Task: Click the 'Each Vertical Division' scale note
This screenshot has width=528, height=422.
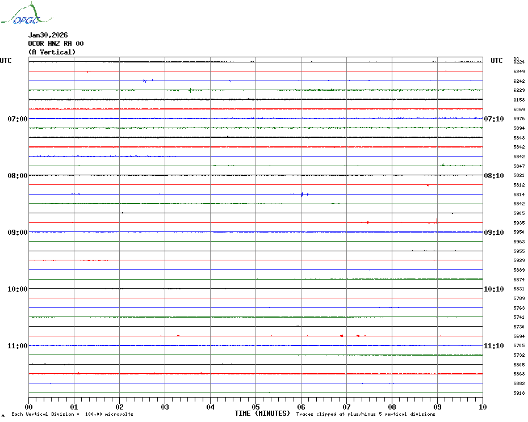Action: tap(72, 414)
